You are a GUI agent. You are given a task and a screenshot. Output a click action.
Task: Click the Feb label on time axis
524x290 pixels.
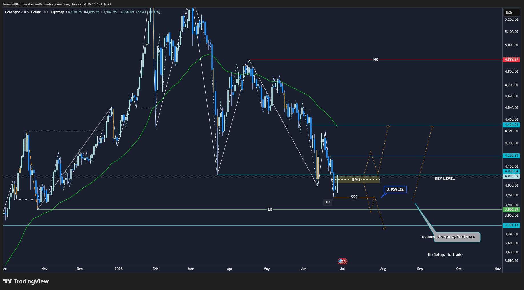[155, 269]
